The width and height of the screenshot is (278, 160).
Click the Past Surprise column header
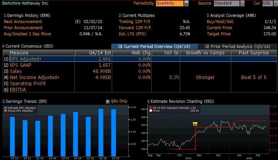click(x=254, y=53)
